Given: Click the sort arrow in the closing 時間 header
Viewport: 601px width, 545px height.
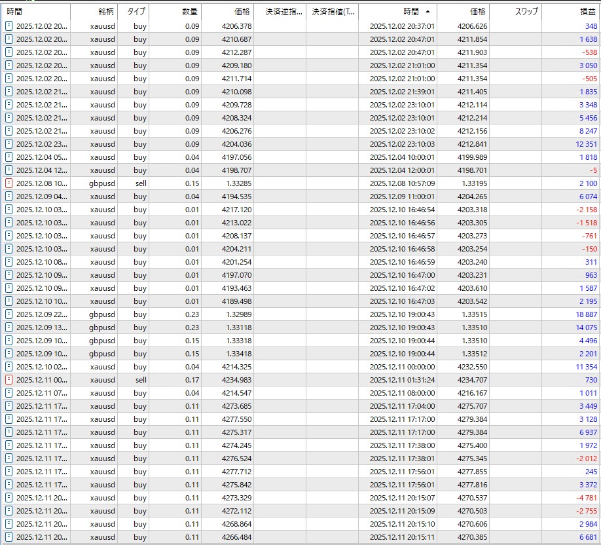Looking at the screenshot, I should [x=428, y=12].
